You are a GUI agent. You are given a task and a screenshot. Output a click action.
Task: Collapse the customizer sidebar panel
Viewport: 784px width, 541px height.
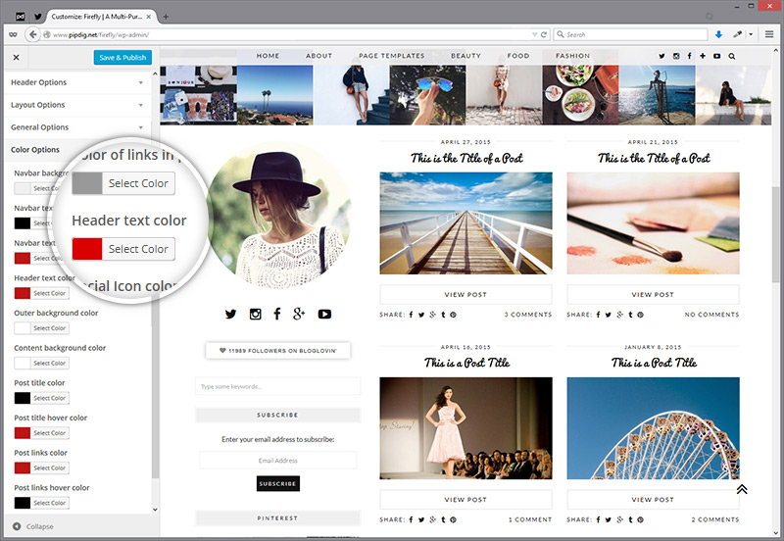[33, 526]
